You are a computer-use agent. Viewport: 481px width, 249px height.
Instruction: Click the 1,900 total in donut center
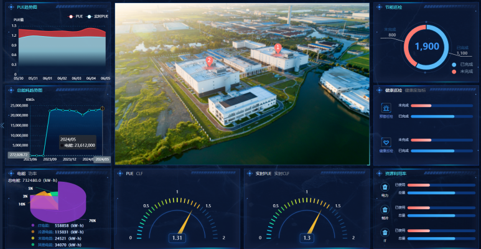(x=427, y=46)
